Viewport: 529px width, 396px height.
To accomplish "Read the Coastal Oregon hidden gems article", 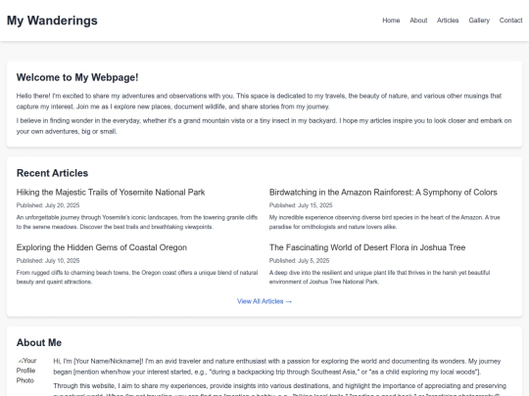I will 102,247.
